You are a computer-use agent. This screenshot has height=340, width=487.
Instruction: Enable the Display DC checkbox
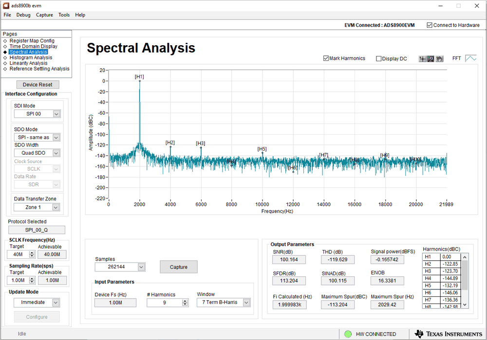point(379,59)
